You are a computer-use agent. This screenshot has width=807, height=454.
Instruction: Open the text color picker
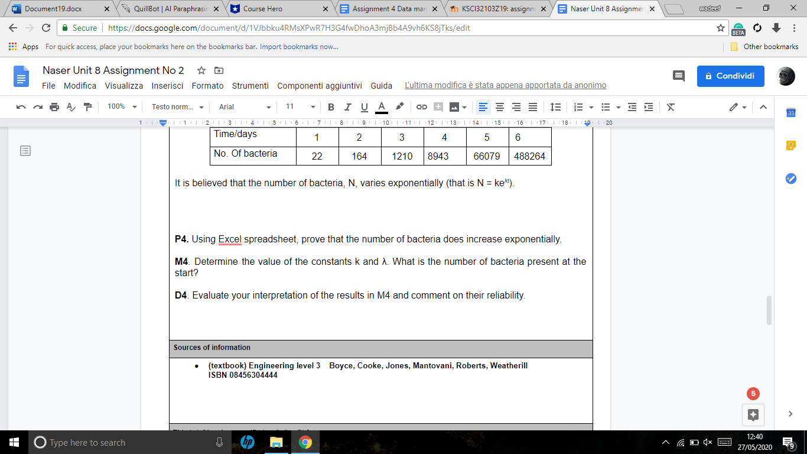click(x=382, y=107)
